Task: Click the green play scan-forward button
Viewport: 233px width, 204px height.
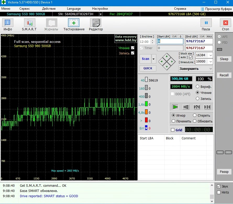Action: pyautogui.click(x=175, y=107)
